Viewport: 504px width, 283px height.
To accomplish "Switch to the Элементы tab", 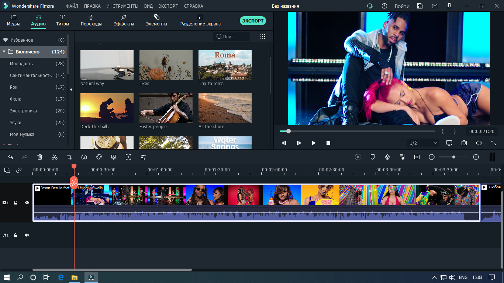I will click(156, 20).
